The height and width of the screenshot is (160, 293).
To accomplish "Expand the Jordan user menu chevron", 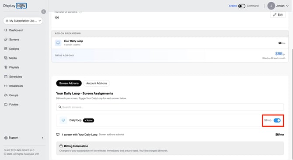I will 287,6.
